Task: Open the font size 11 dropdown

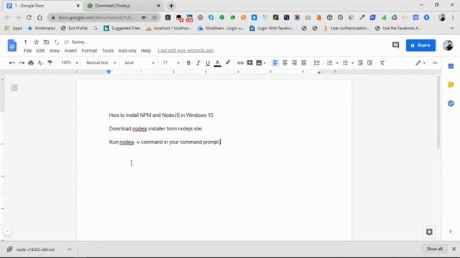Action: pyautogui.click(x=171, y=63)
